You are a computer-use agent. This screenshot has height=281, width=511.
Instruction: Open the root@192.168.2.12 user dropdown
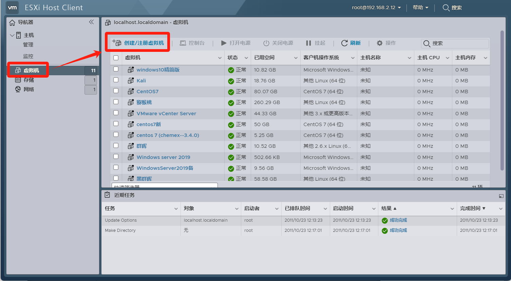(x=376, y=7)
